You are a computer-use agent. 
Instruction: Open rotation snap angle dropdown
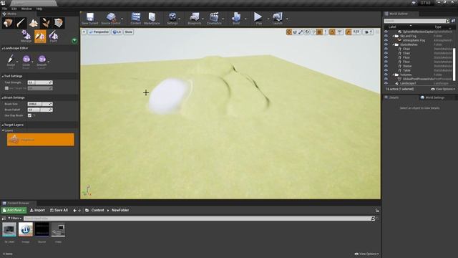click(339, 32)
